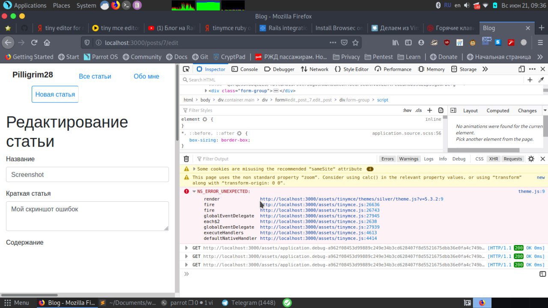Screen dimensions: 548x308
Task: Open theme.js:9 source link
Action: pyautogui.click(x=531, y=191)
